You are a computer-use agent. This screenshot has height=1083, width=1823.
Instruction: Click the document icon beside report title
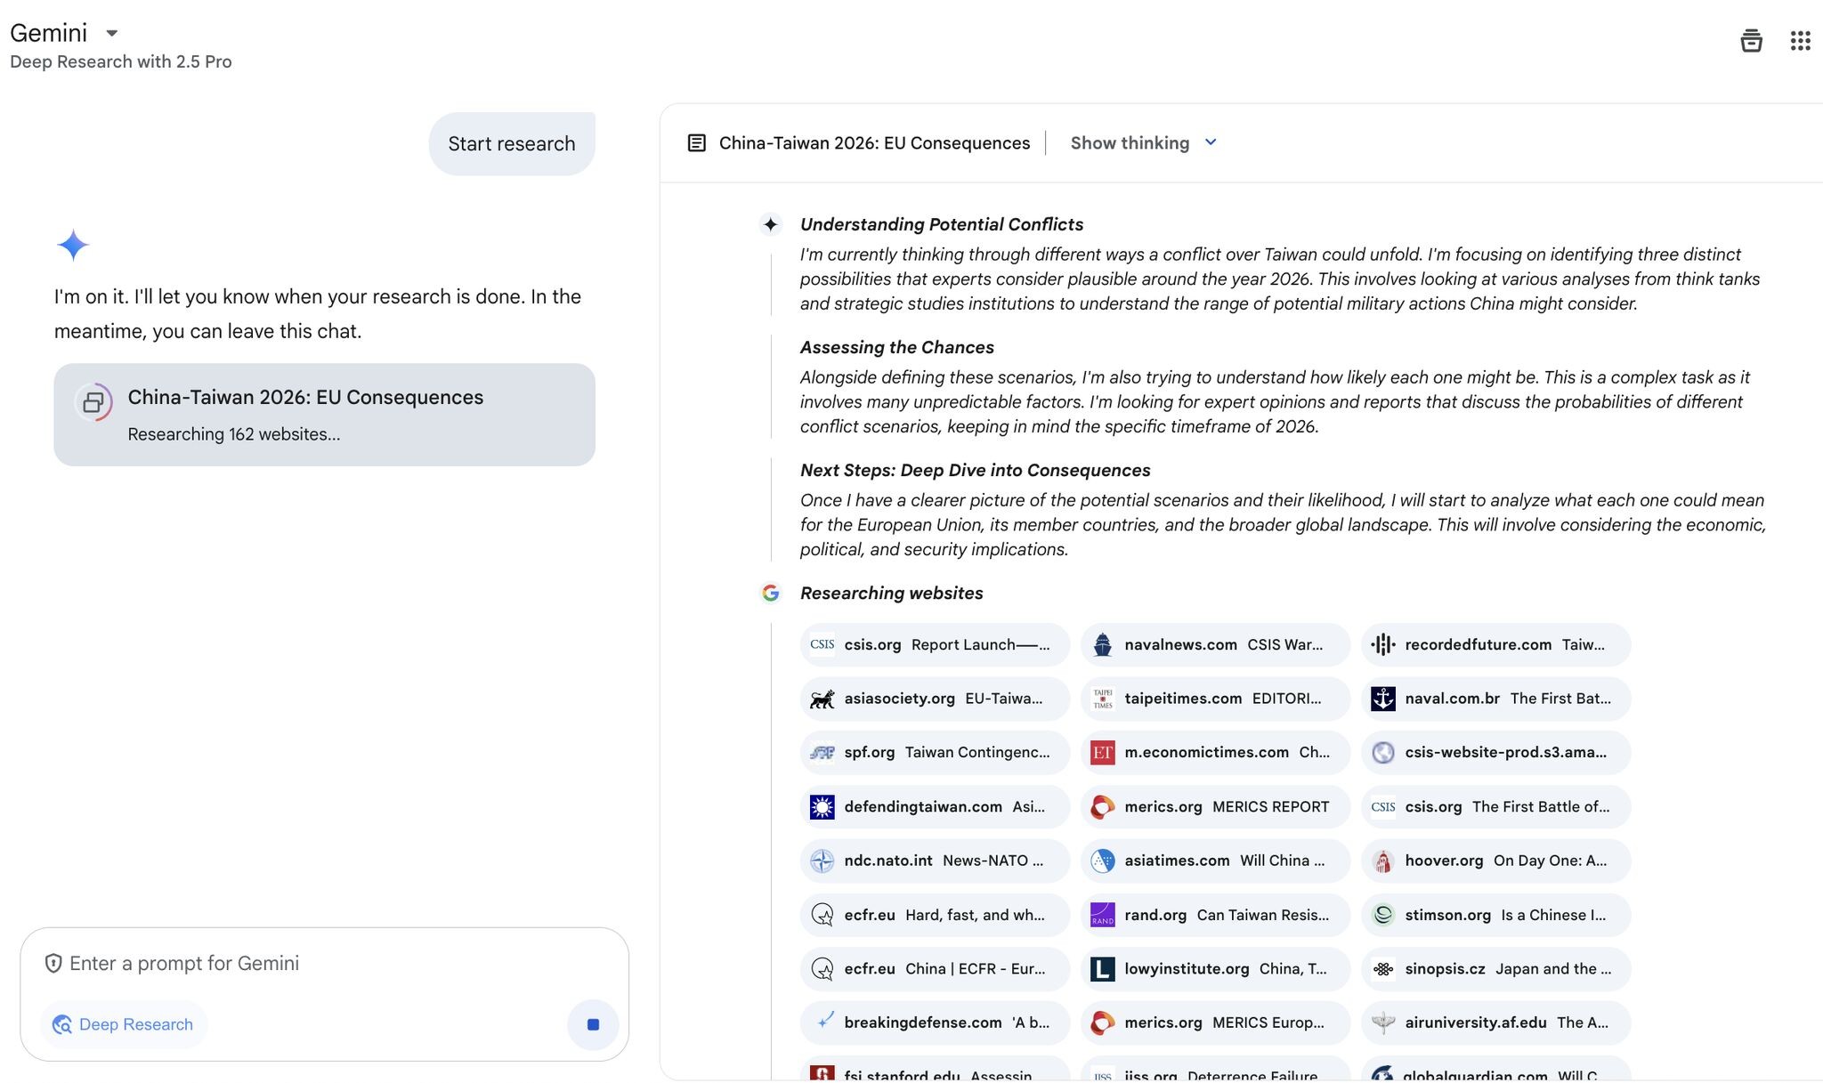[697, 143]
